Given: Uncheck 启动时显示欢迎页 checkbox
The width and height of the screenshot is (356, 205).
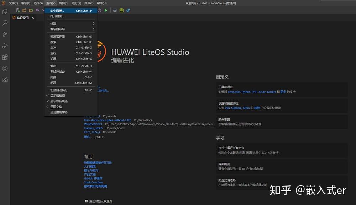Looking at the screenshot, I should pos(86,201).
